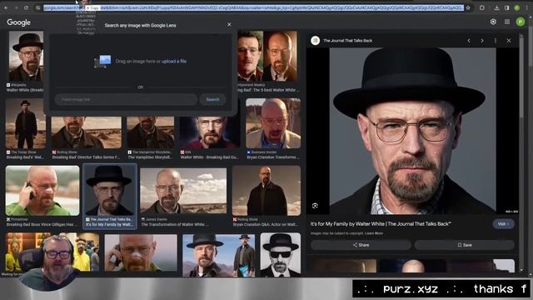
Task: Open Rolling Stone Bryan Cranston Q&A thumbnail
Action: coord(266,191)
